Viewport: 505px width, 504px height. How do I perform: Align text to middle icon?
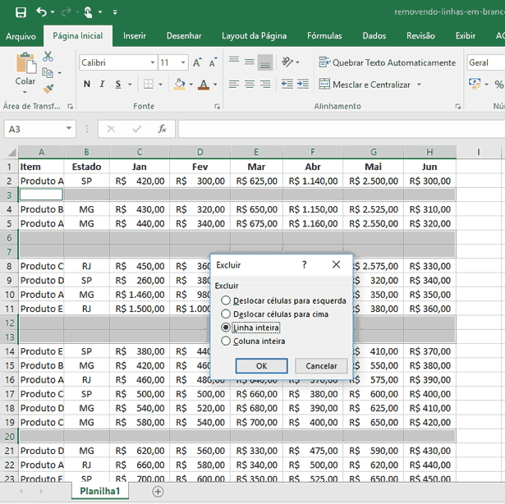[x=250, y=62]
